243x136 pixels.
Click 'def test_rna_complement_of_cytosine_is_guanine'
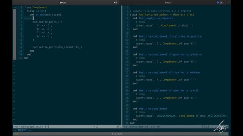[x=167, y=36]
